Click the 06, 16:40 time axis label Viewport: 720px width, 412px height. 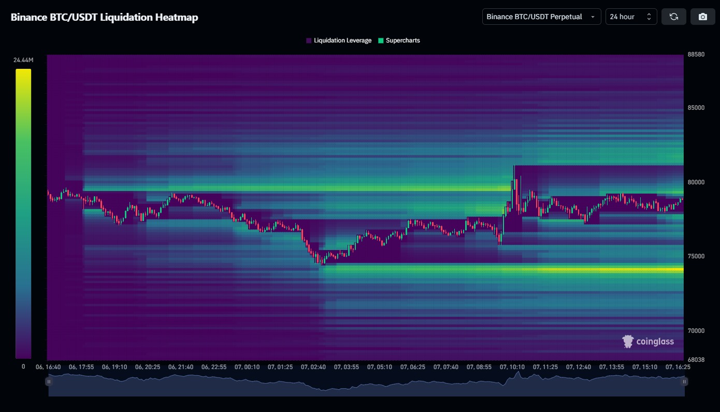pos(48,367)
